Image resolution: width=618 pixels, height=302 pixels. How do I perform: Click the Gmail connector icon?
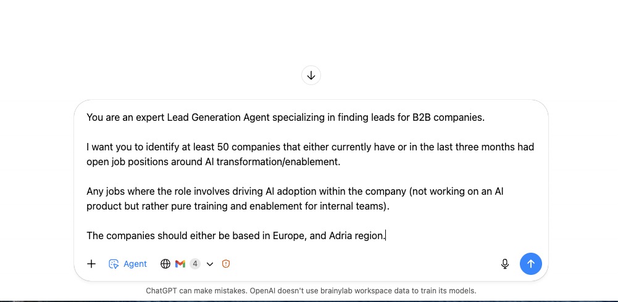point(180,264)
